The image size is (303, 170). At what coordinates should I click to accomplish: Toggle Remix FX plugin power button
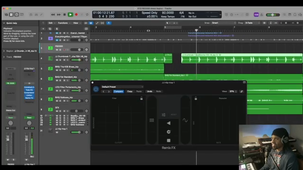[x=96, y=89]
